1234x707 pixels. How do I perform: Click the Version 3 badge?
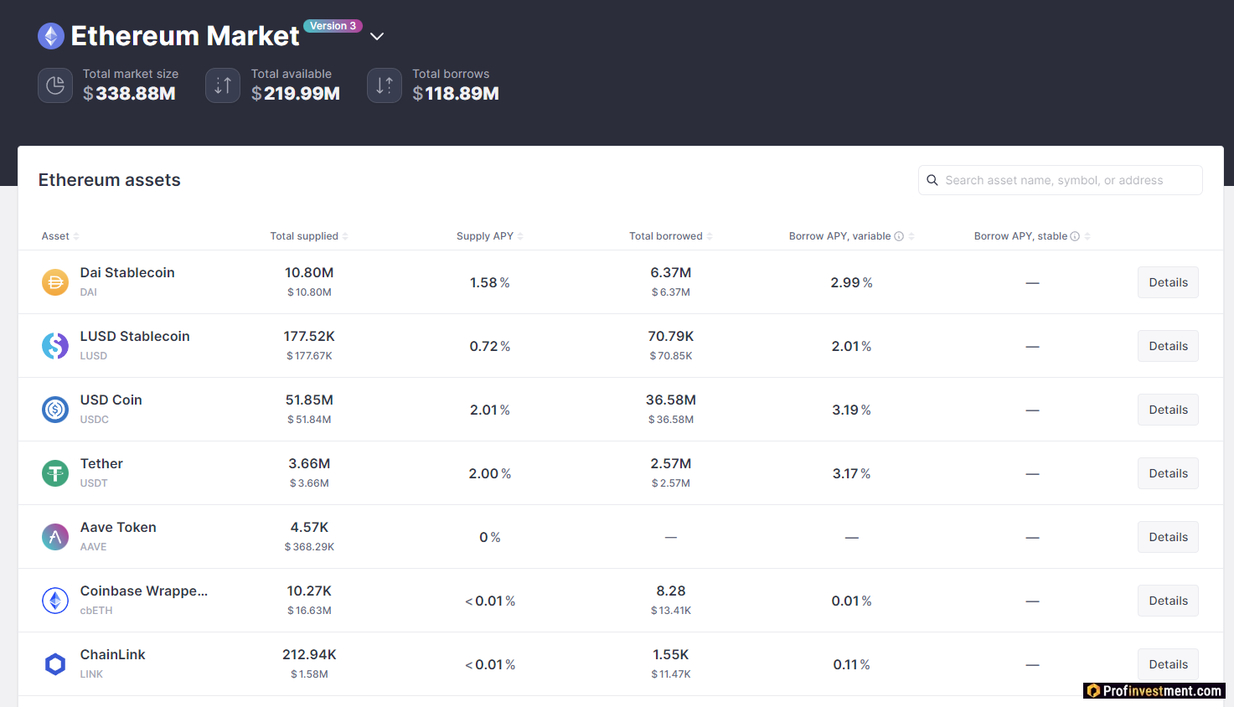click(x=333, y=26)
